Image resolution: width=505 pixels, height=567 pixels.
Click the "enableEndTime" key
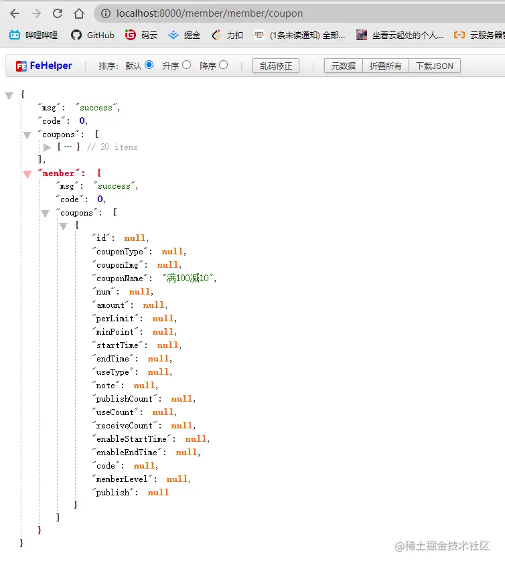pos(127,453)
